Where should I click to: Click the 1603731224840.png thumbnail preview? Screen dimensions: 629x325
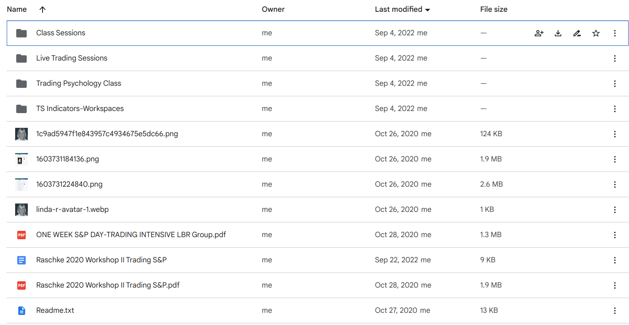[x=21, y=185]
